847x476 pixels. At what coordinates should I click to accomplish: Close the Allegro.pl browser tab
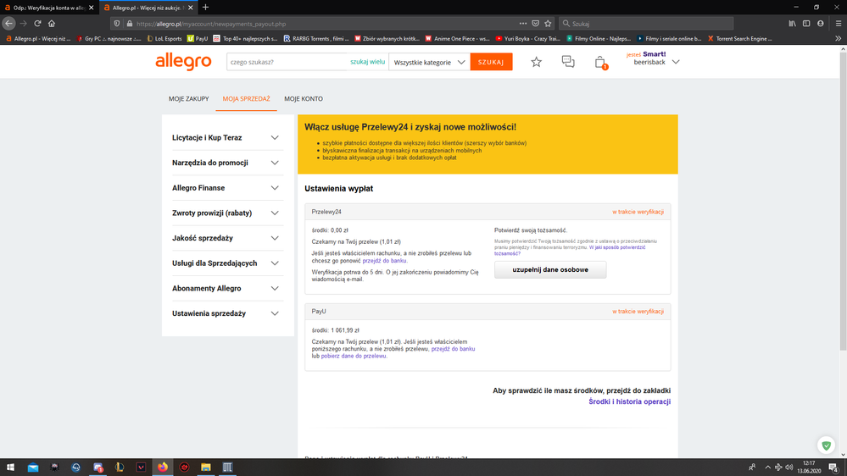pyautogui.click(x=190, y=8)
